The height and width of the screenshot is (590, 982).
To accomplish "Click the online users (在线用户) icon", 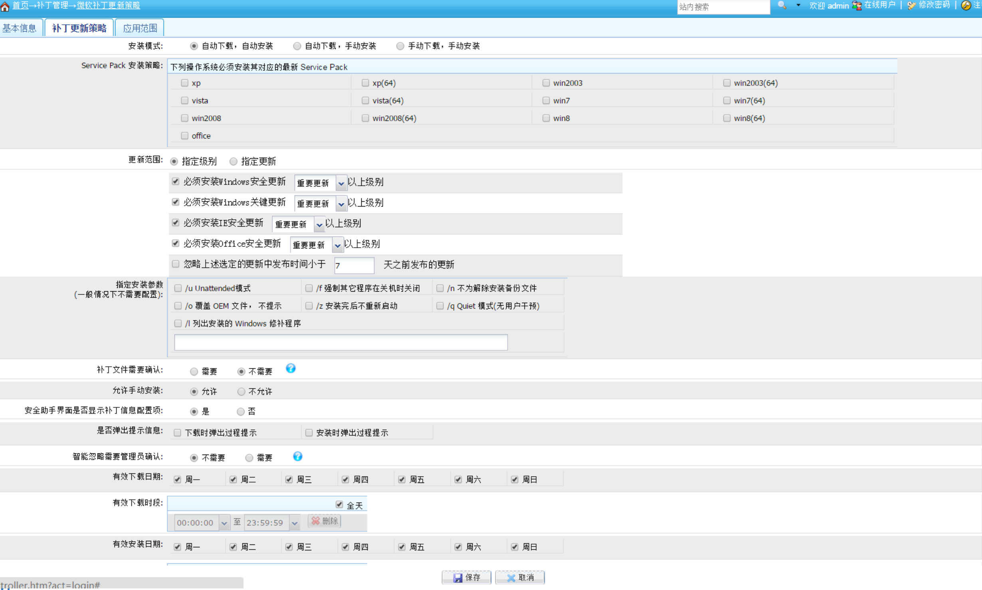I will coord(857,6).
